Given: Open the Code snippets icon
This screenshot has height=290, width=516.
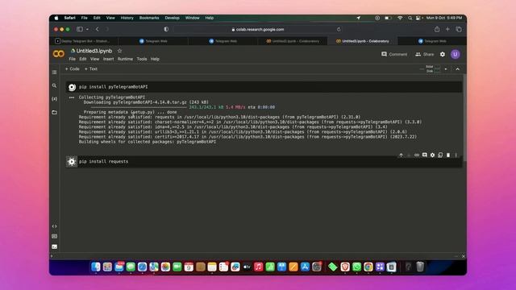Looking at the screenshot, I should (x=54, y=226).
